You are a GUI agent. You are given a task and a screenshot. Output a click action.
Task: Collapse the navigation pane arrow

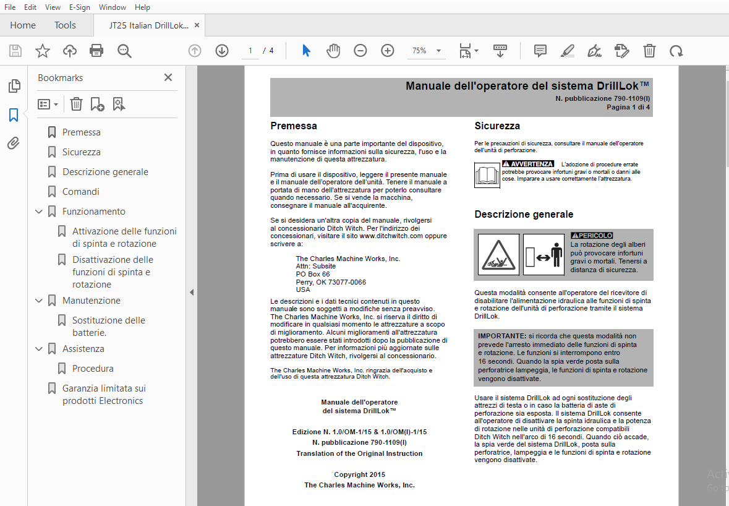192,293
